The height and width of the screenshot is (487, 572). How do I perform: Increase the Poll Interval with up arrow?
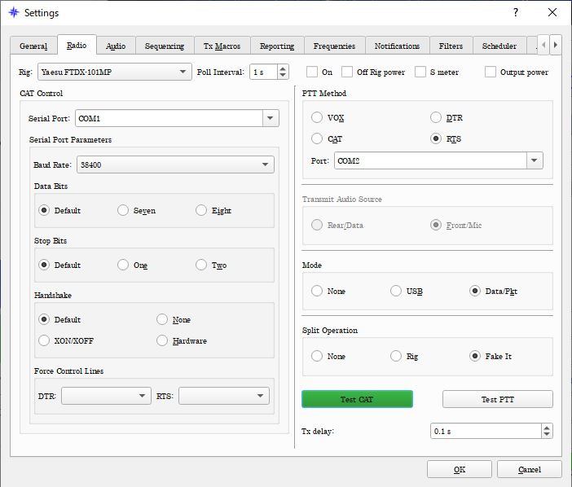click(283, 68)
